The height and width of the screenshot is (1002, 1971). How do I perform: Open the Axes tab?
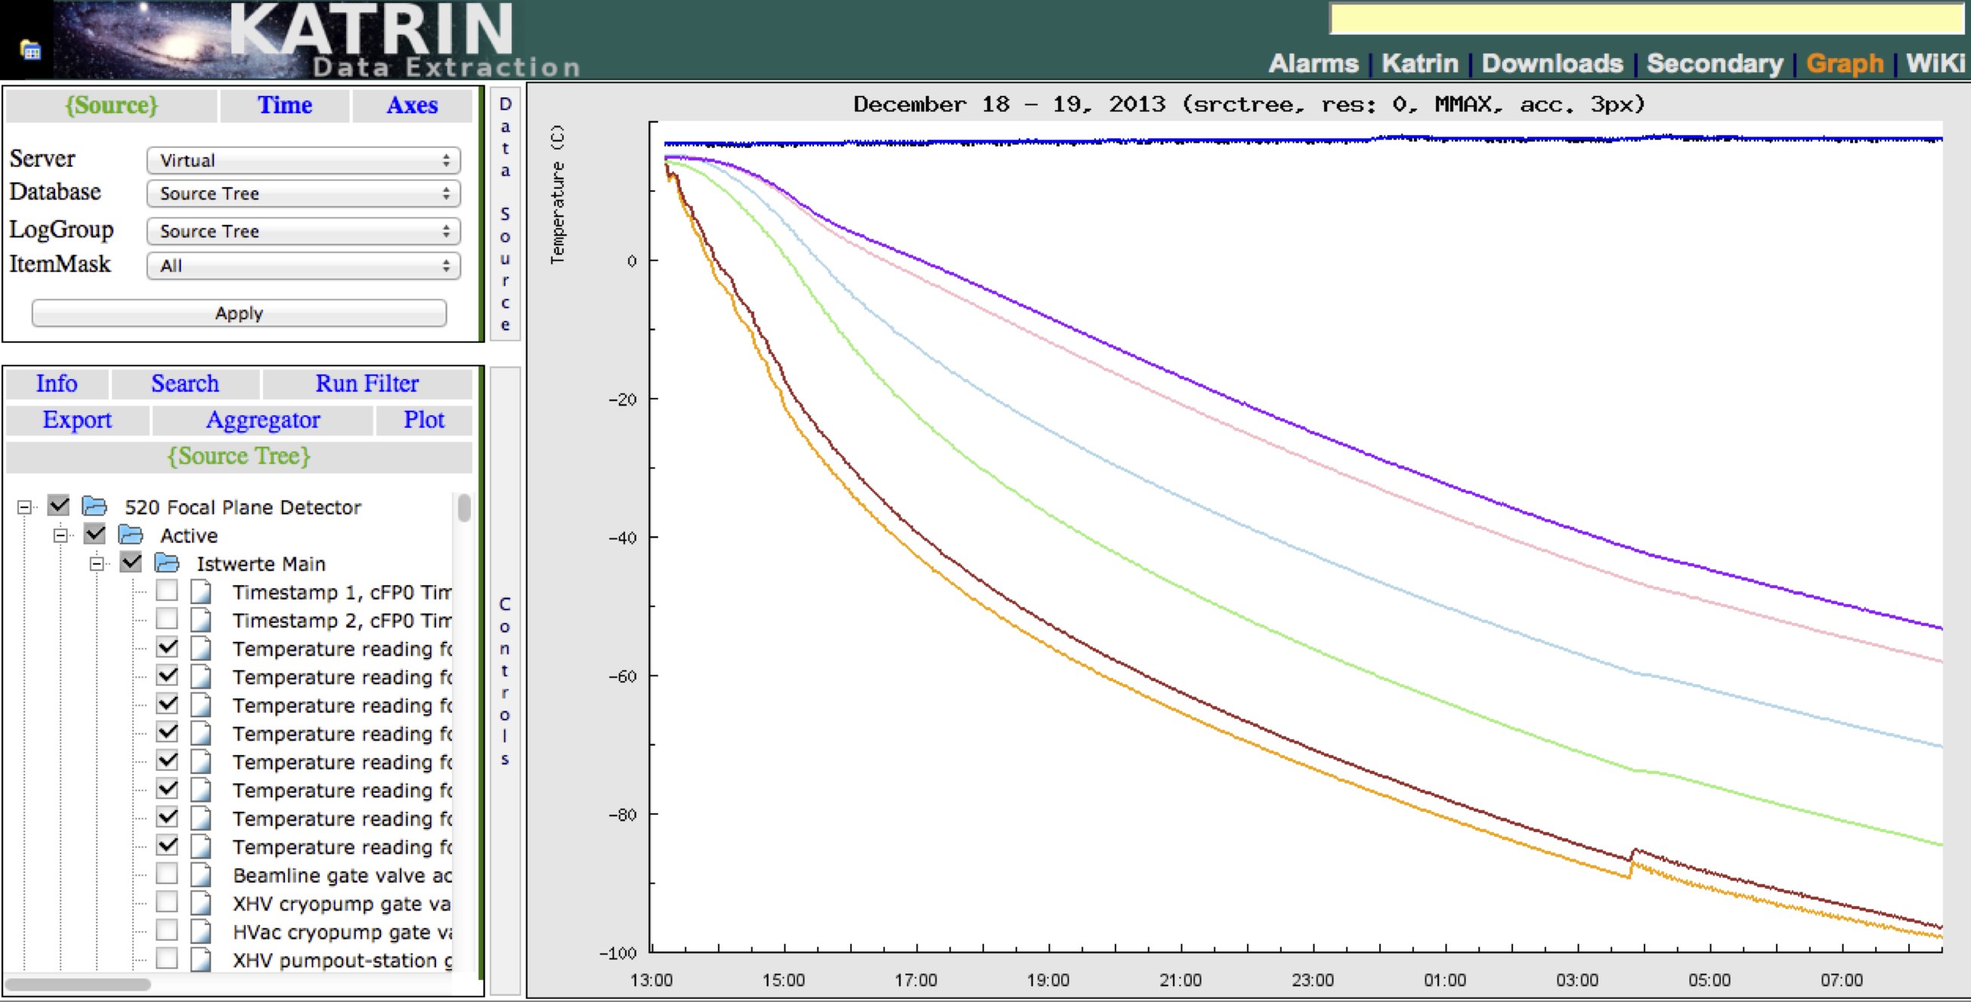(x=412, y=106)
